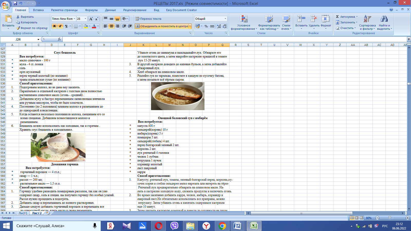Toggle Wrap Text (Перенос текста)
This screenshot has width=411, height=231.
pyautogui.click(x=148, y=19)
